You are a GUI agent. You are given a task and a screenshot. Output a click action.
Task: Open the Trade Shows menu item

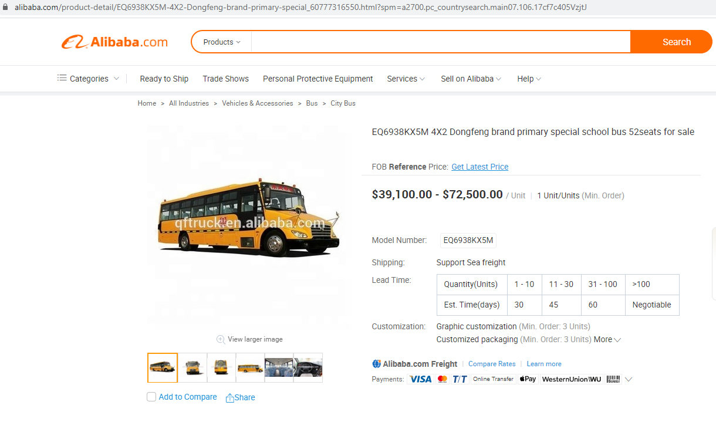[x=226, y=79]
